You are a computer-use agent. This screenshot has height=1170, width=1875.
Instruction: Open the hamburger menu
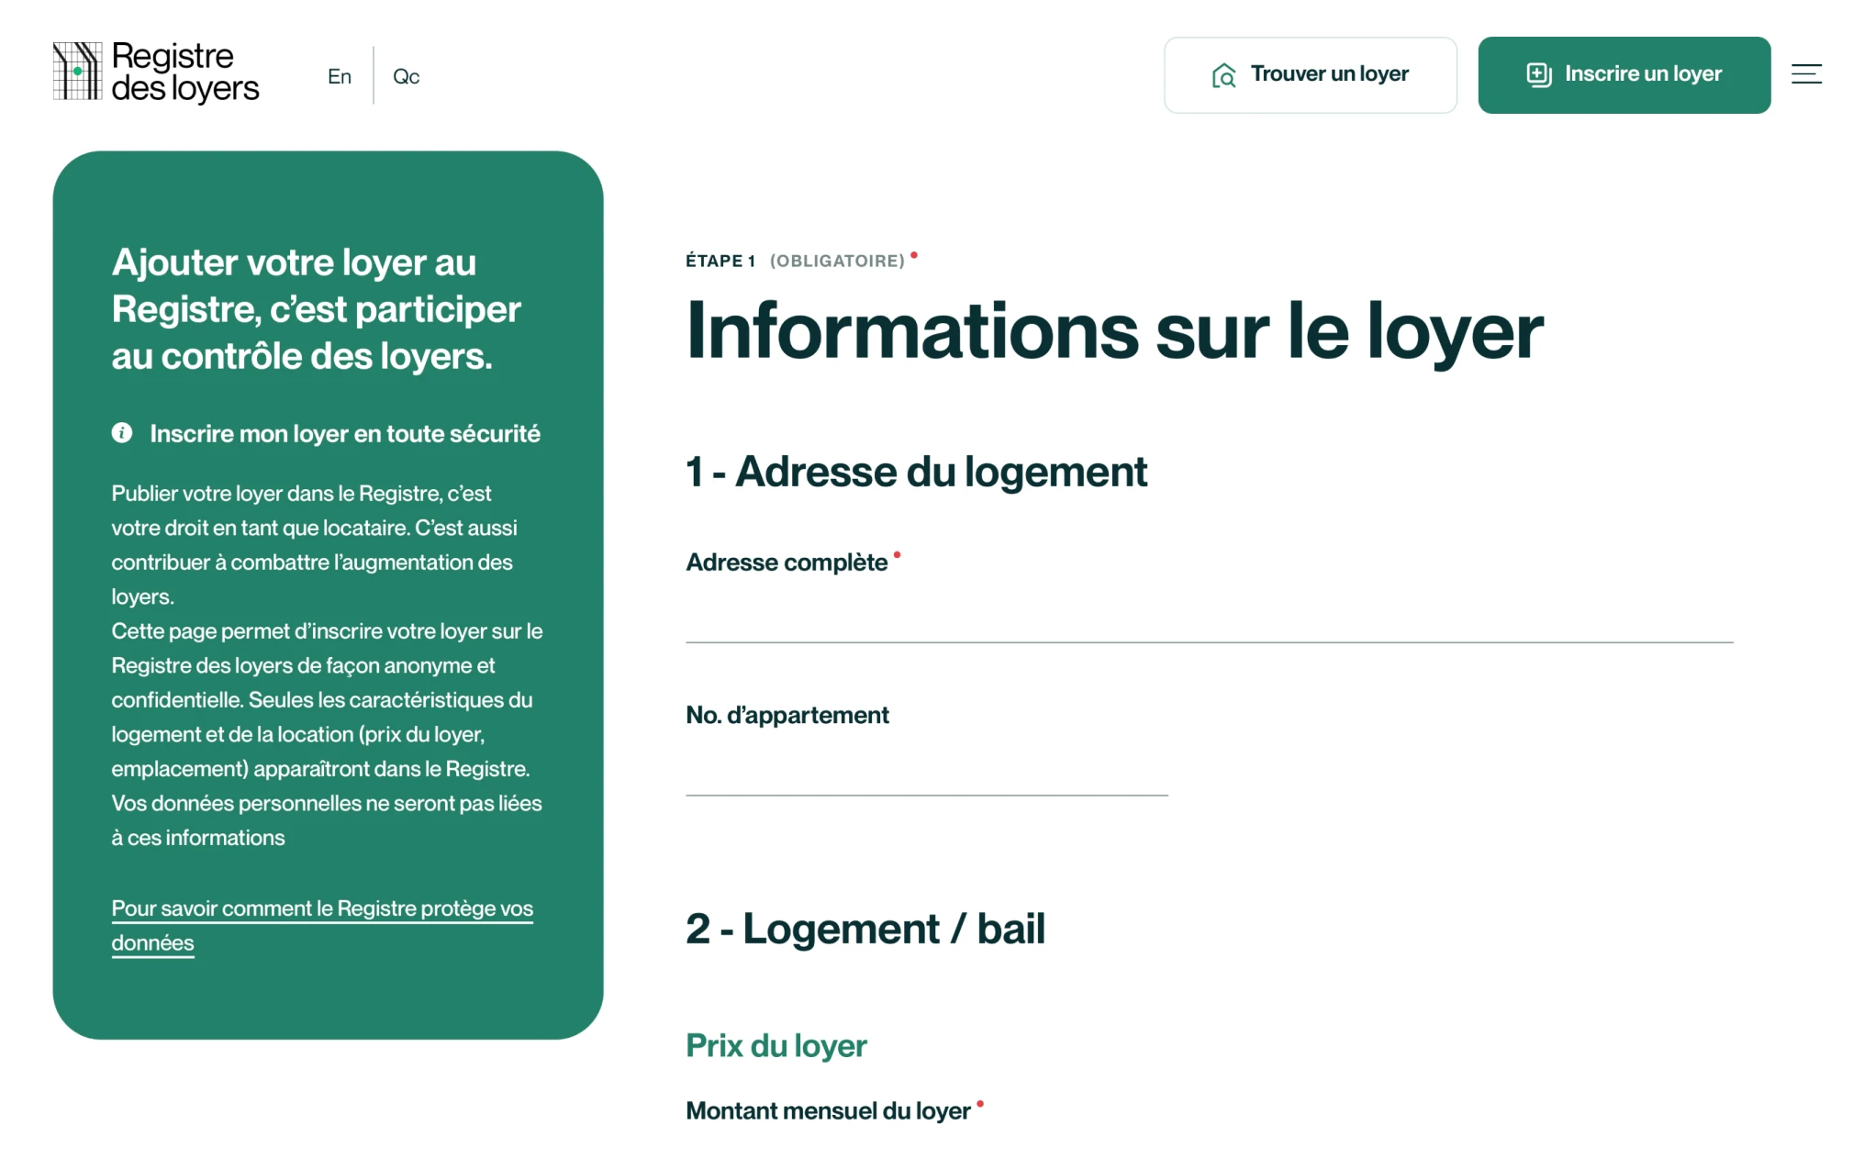(x=1805, y=74)
